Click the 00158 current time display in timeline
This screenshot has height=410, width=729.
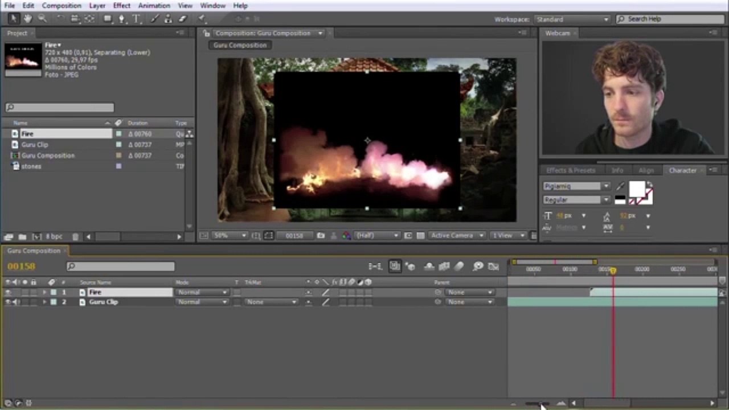22,266
